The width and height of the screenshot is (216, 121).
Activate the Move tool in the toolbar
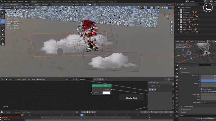(x=3, y=22)
